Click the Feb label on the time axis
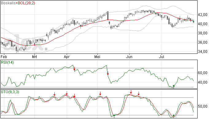 (x=4, y=57)
